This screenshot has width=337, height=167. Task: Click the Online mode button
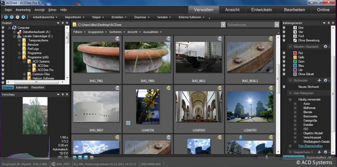coord(323,10)
